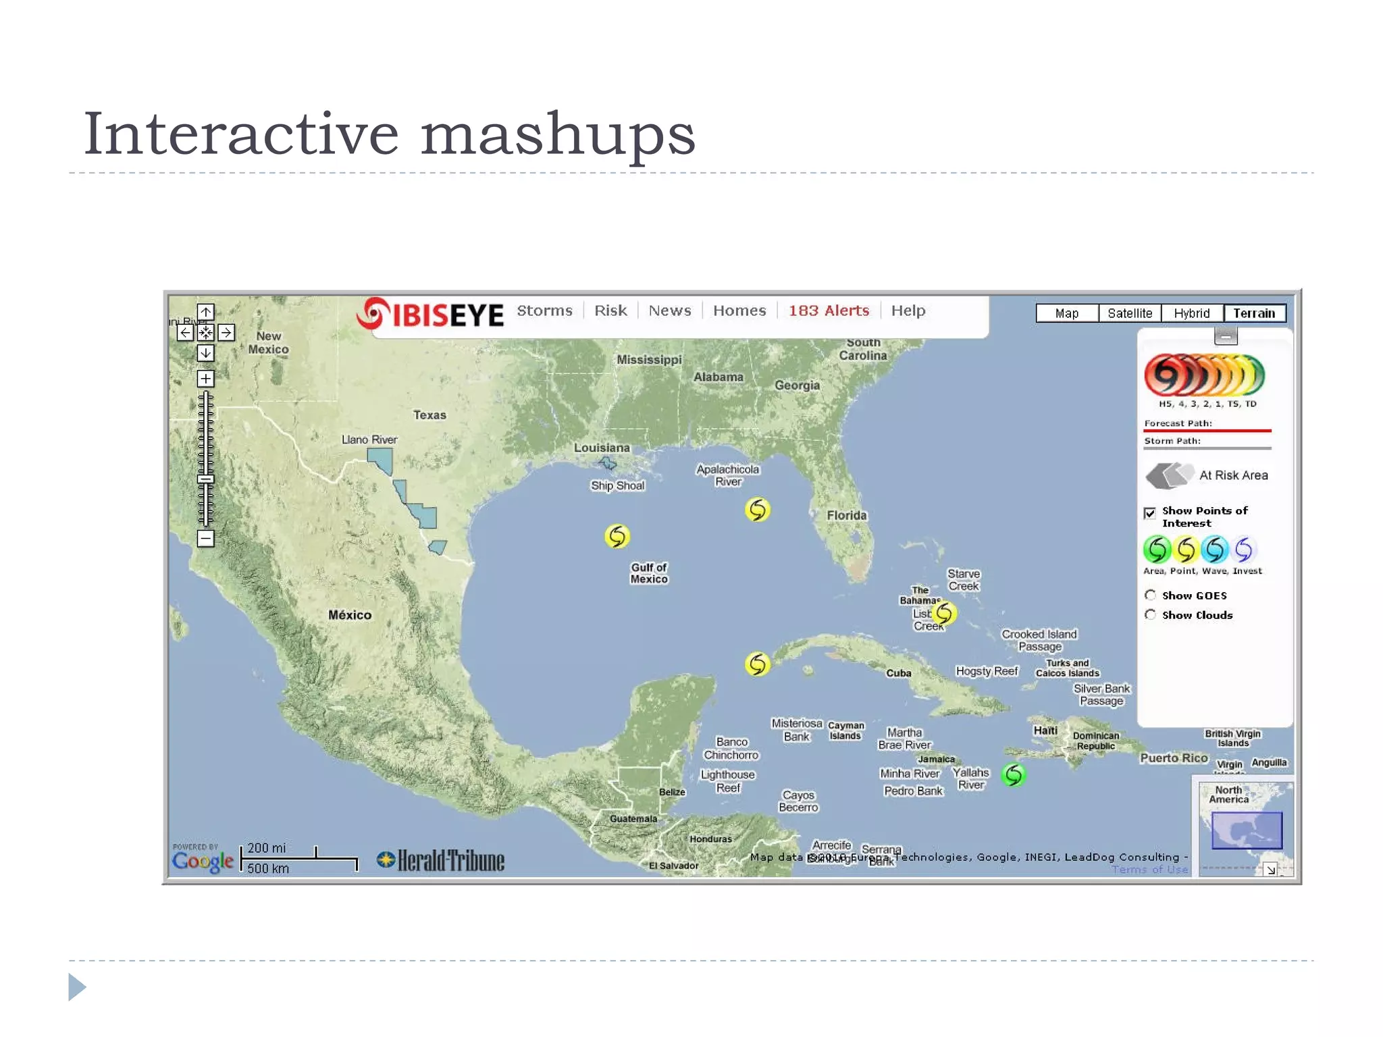The image size is (1383, 1037).
Task: Switch to Map view
Action: click(1067, 313)
